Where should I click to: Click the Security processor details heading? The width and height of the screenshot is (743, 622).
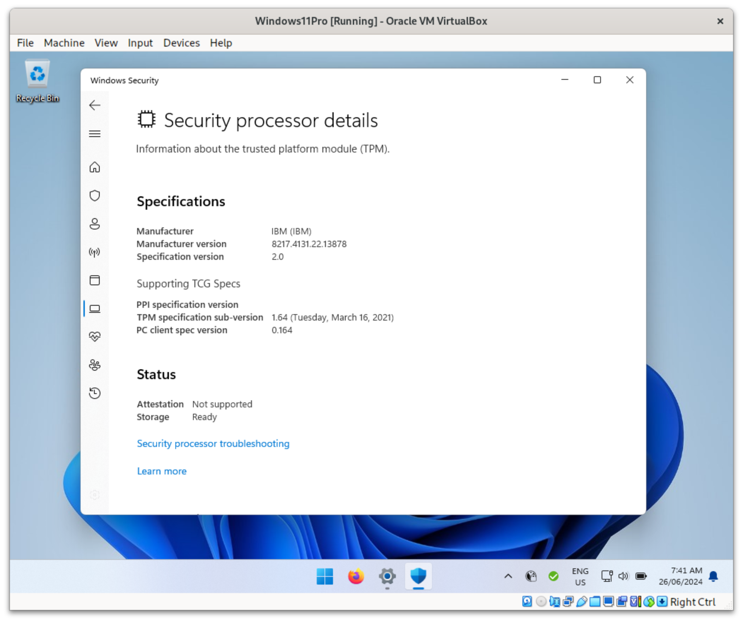(271, 120)
